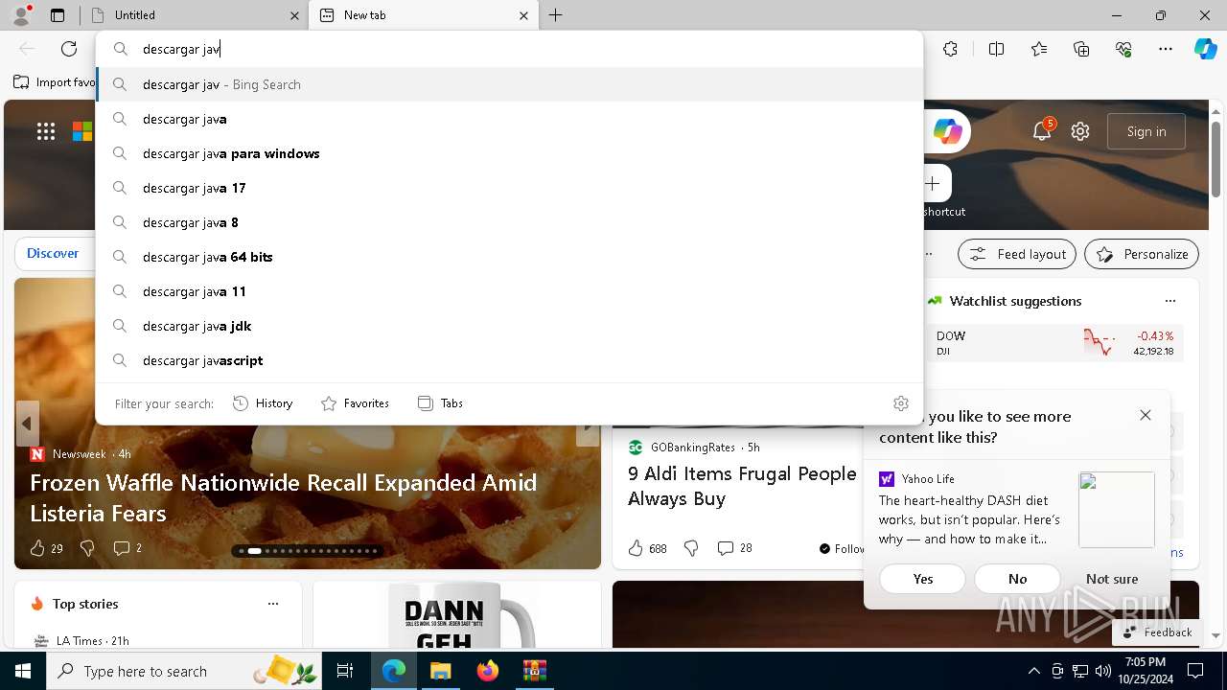Toggle the Split screen icon
Screen dimensions: 1227x690
pos(996,49)
